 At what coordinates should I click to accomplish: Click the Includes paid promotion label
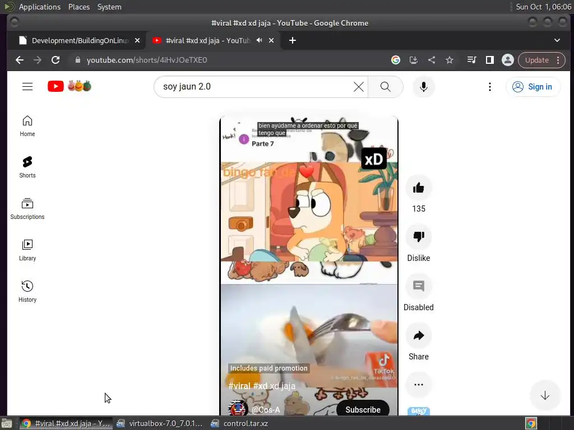click(x=269, y=368)
